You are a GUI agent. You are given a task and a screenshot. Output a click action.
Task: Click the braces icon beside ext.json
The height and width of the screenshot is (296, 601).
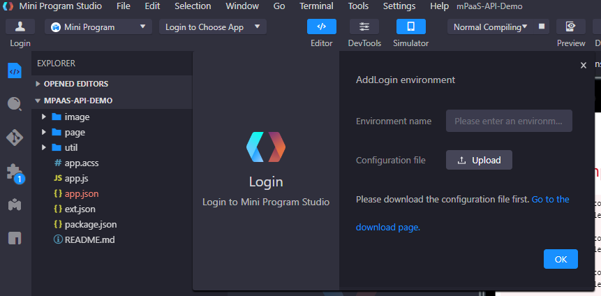tap(58, 209)
